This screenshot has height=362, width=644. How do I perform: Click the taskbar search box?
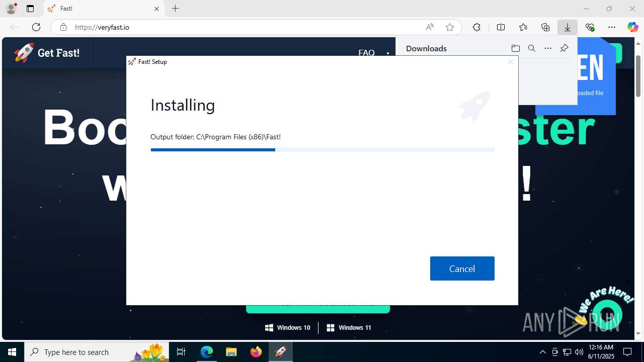click(97, 352)
